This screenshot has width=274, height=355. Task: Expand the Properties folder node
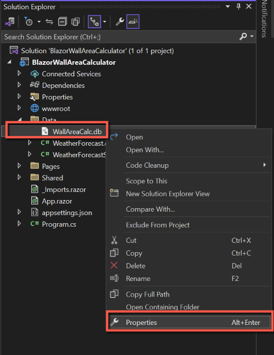tap(19, 96)
